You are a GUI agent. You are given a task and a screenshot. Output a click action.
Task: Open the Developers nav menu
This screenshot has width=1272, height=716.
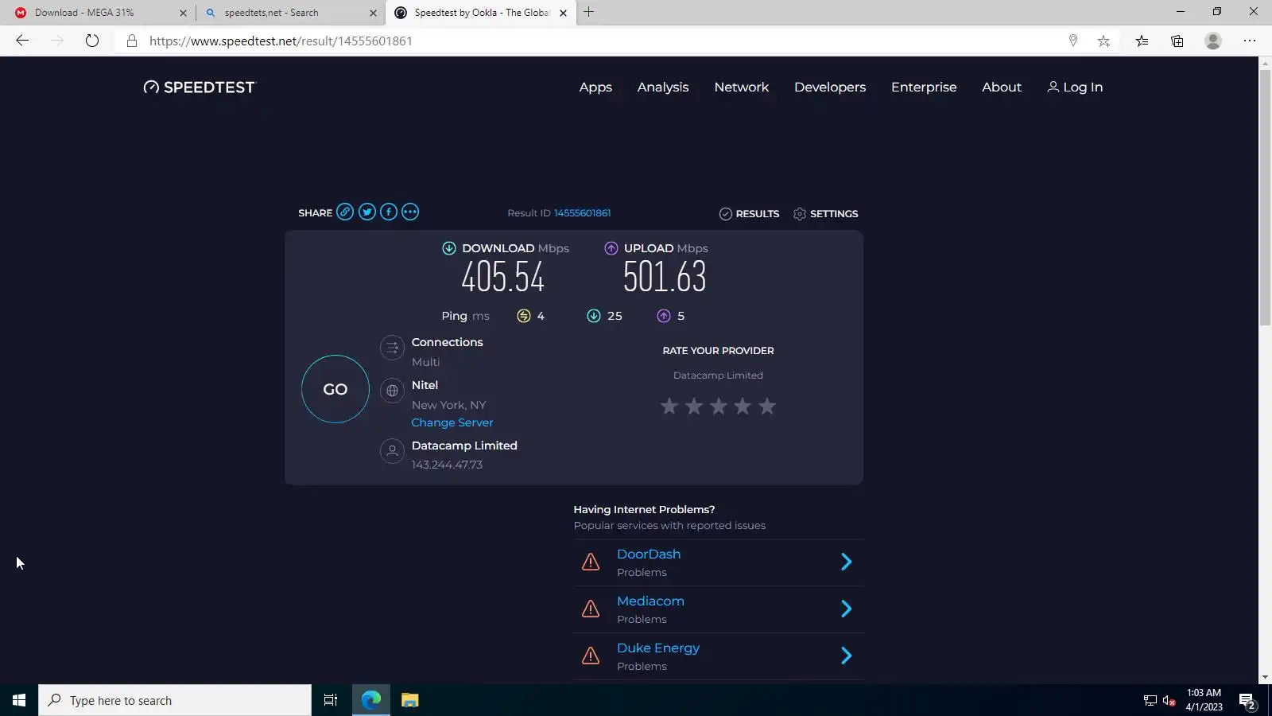(830, 88)
